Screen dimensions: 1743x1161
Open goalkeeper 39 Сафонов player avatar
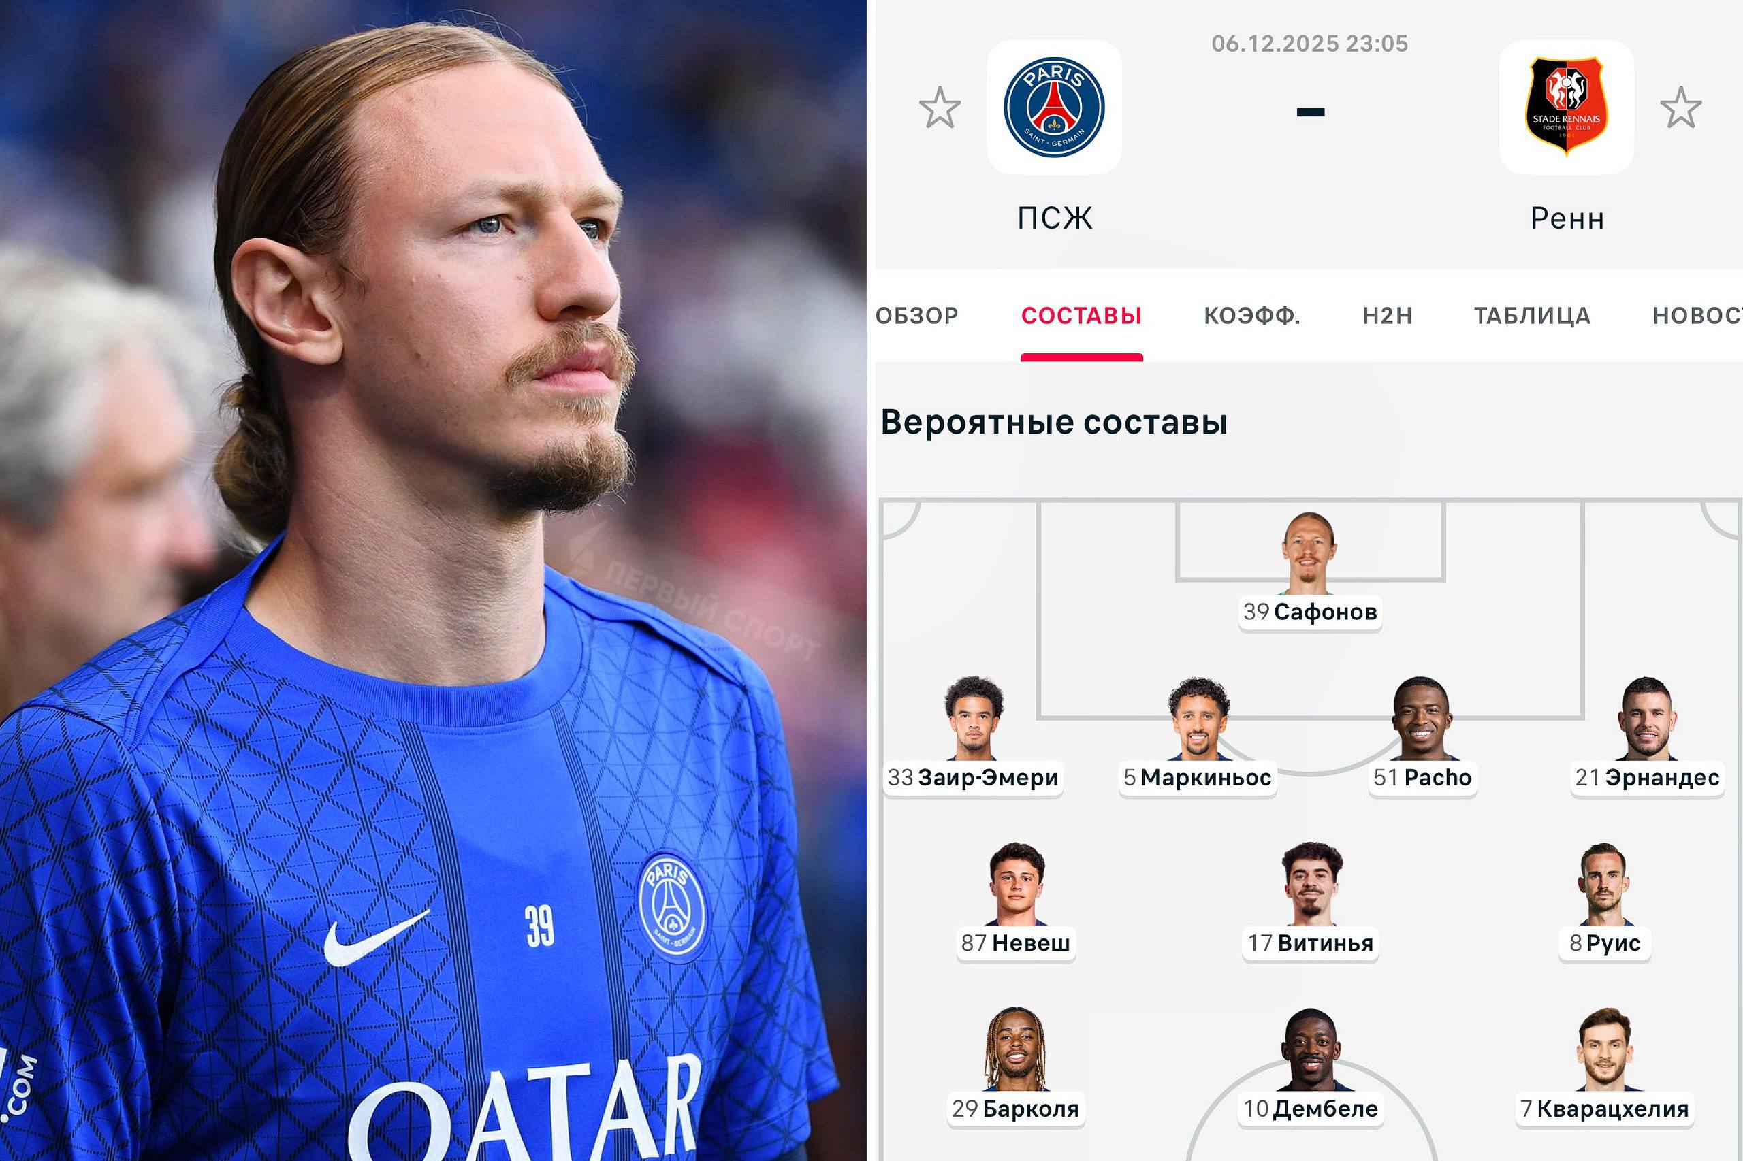click(x=1309, y=553)
